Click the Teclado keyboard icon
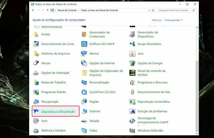Viewport: 214px width, 138px height. coord(84,121)
